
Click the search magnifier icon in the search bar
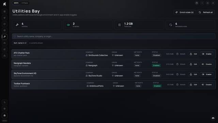[x=15, y=37]
